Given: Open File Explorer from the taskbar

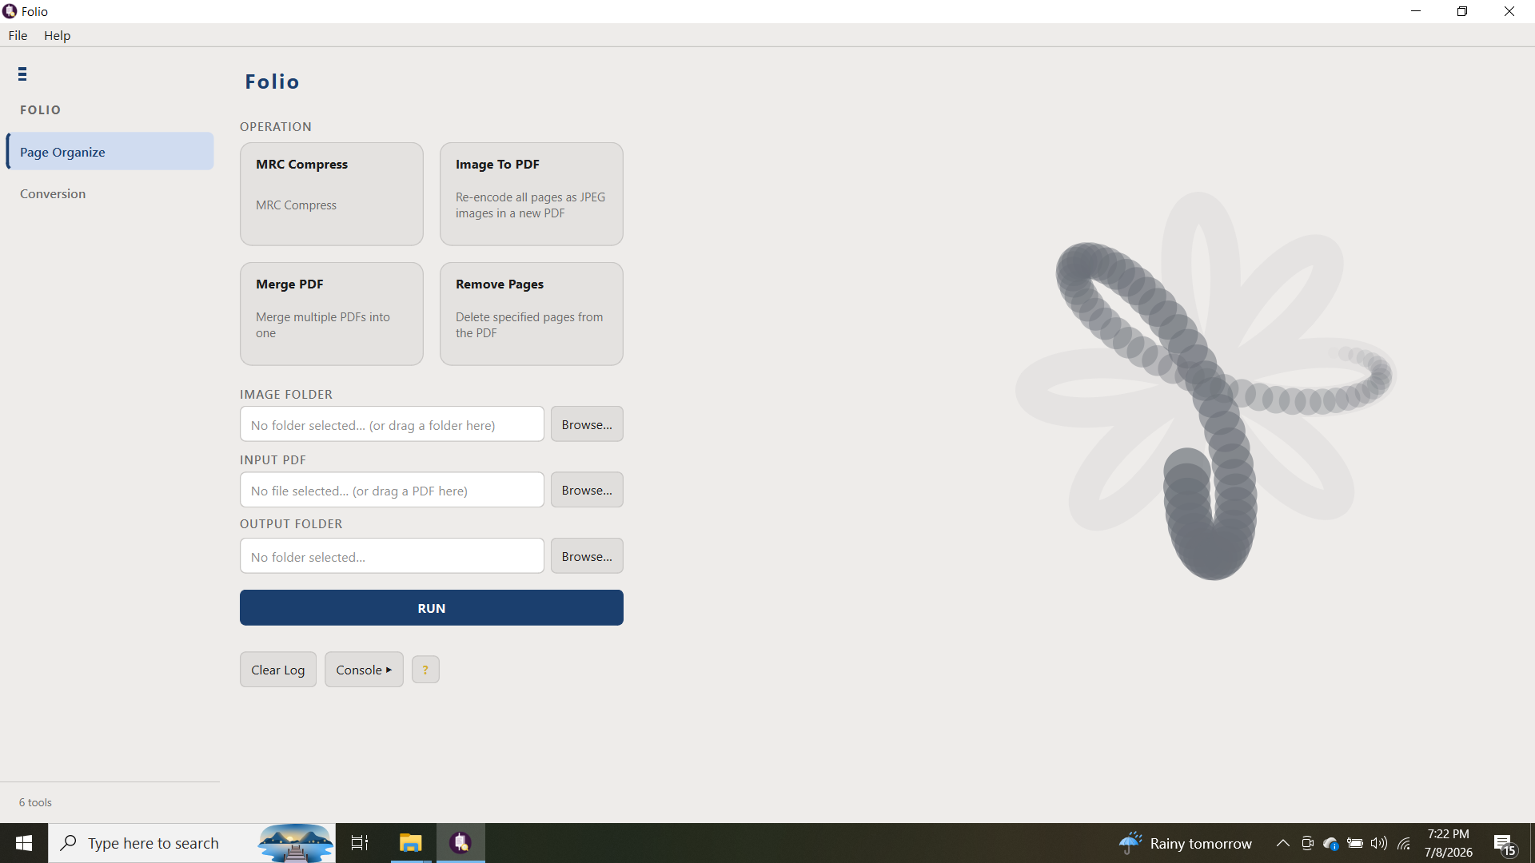Looking at the screenshot, I should point(411,843).
